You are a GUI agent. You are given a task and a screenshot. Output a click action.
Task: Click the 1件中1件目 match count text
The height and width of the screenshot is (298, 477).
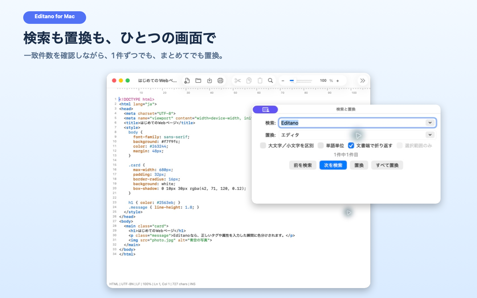coord(346,155)
